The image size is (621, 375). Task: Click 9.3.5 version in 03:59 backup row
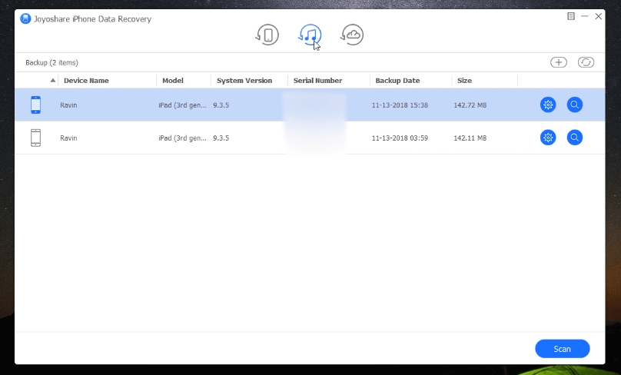pyautogui.click(x=221, y=138)
